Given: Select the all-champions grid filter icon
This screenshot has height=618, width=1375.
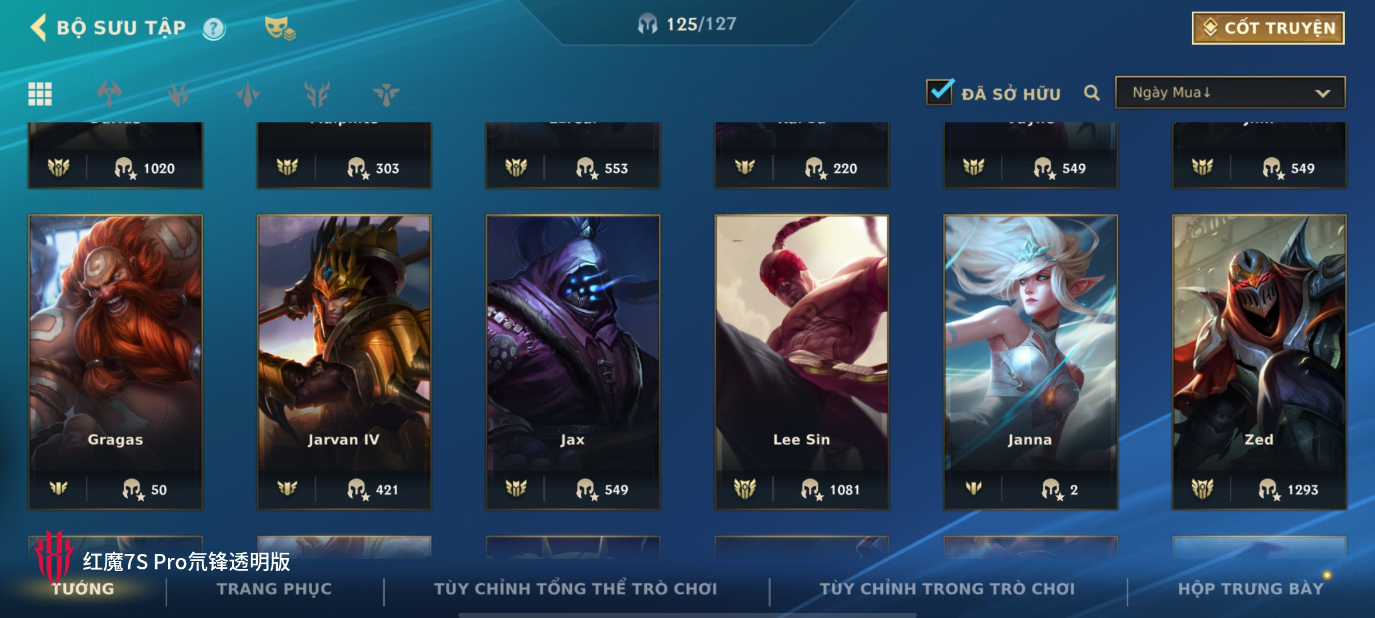Looking at the screenshot, I should point(40,94).
